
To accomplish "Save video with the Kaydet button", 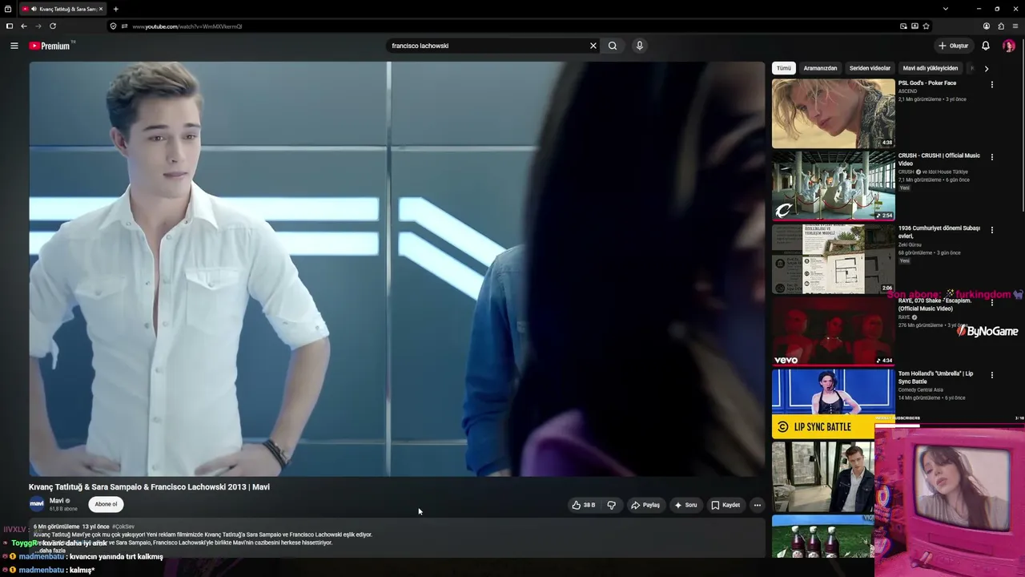I will coord(726,505).
